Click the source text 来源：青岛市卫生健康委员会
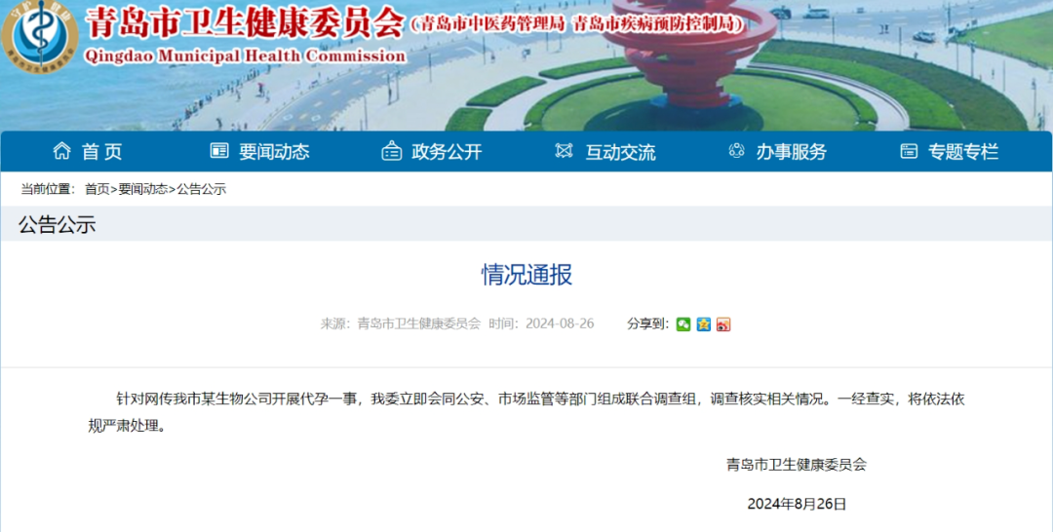Viewport: 1053px width, 532px height. 401,323
